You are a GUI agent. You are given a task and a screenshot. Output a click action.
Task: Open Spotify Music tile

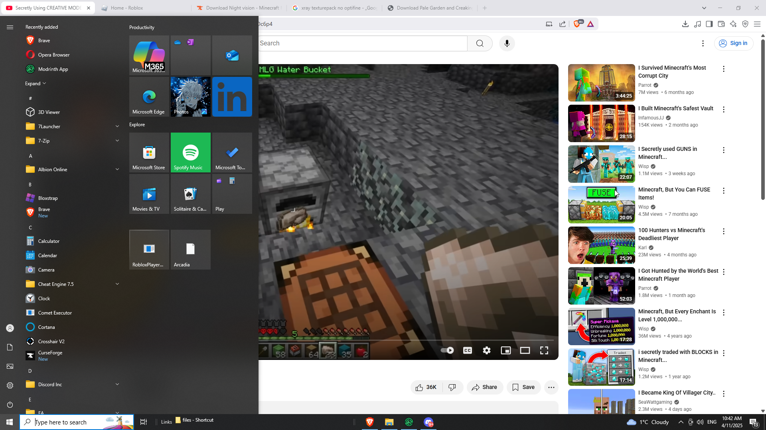coord(190,152)
